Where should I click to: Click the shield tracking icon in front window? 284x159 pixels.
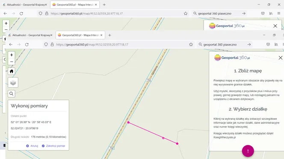[46, 44]
